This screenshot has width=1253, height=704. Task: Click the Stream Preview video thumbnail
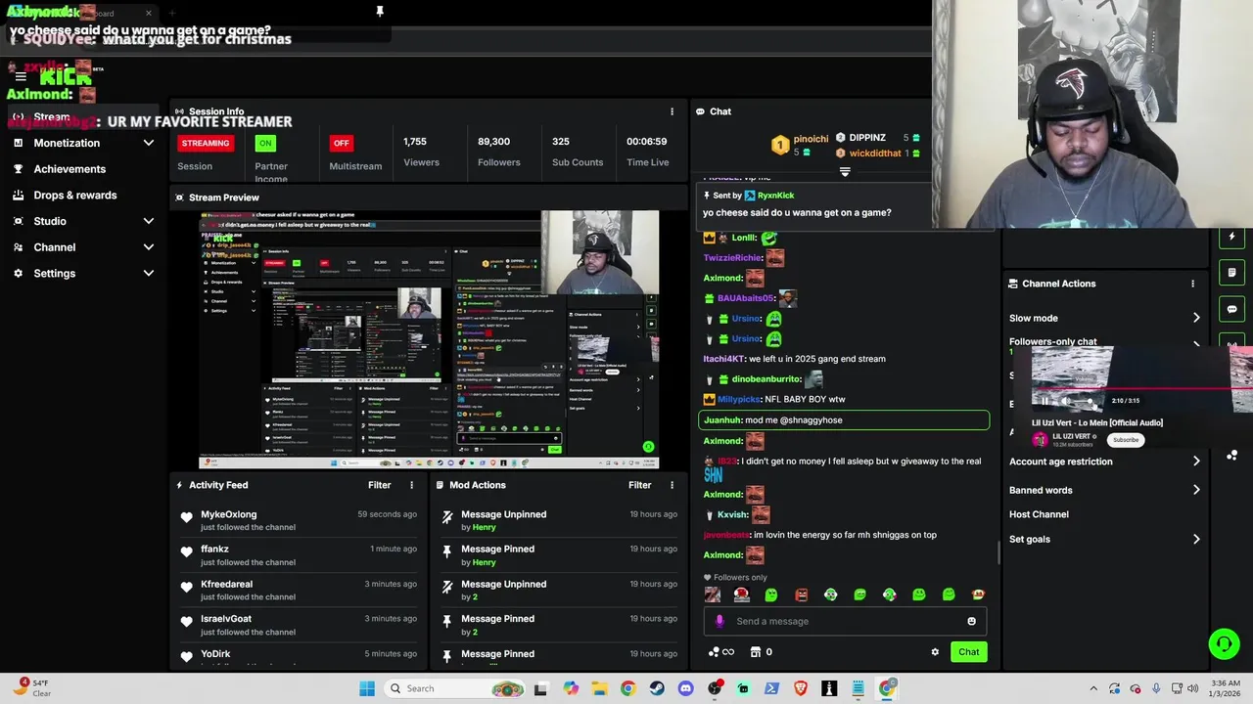429,339
